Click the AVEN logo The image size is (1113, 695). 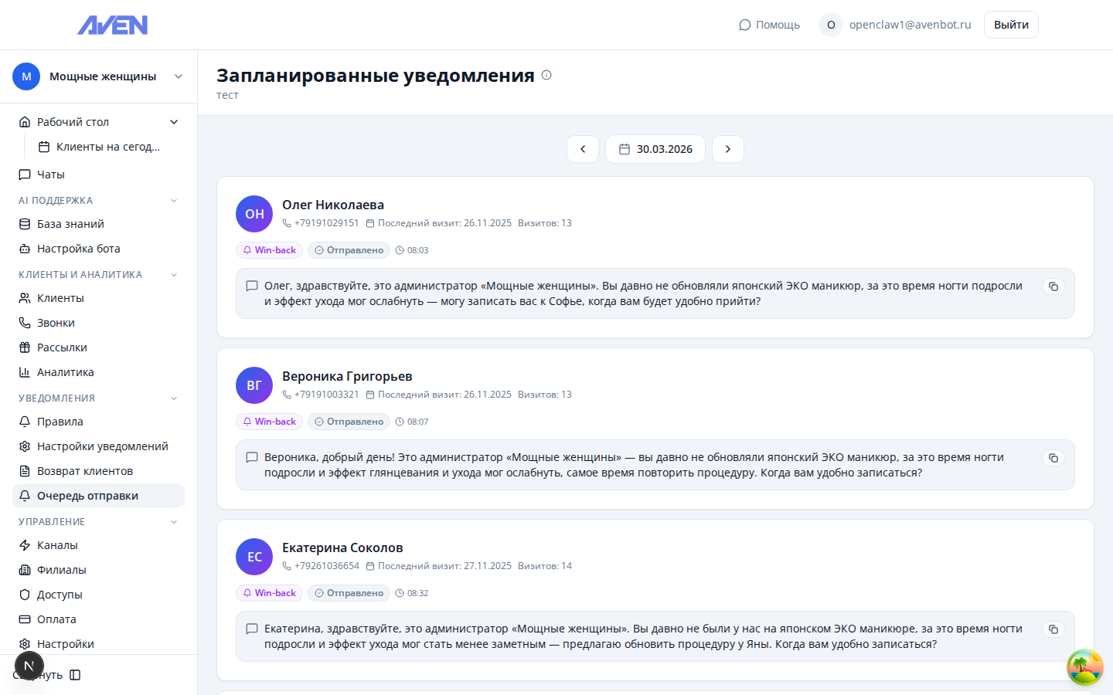click(112, 24)
